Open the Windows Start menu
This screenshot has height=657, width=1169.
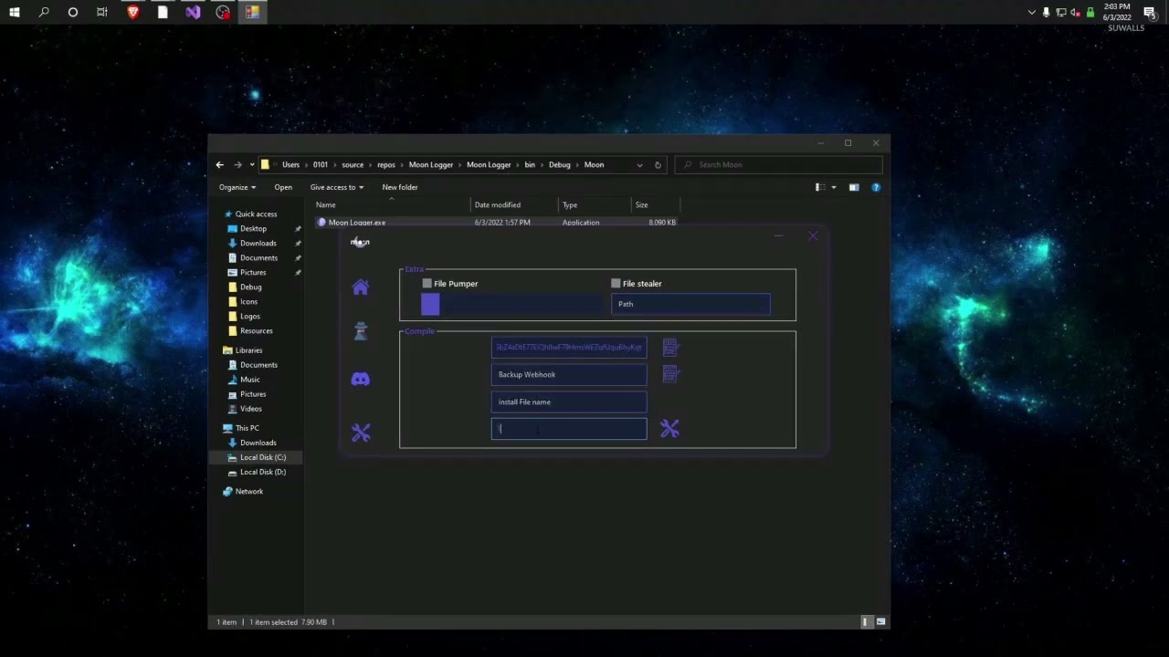point(14,13)
